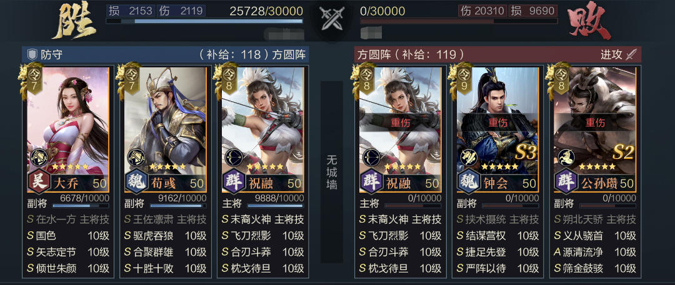
Task: Click 荀彧's 9162/10000 troop bar
Action: tap(177, 206)
